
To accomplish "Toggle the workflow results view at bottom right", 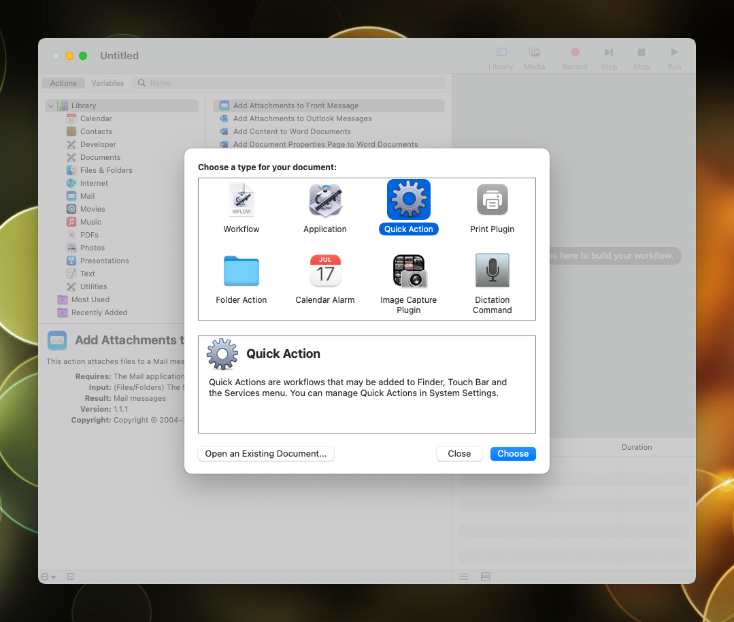I will coord(485,576).
